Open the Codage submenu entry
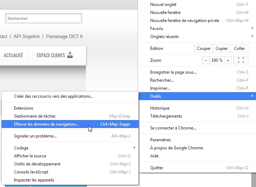Screen dimensions: 256x187 click(70, 148)
